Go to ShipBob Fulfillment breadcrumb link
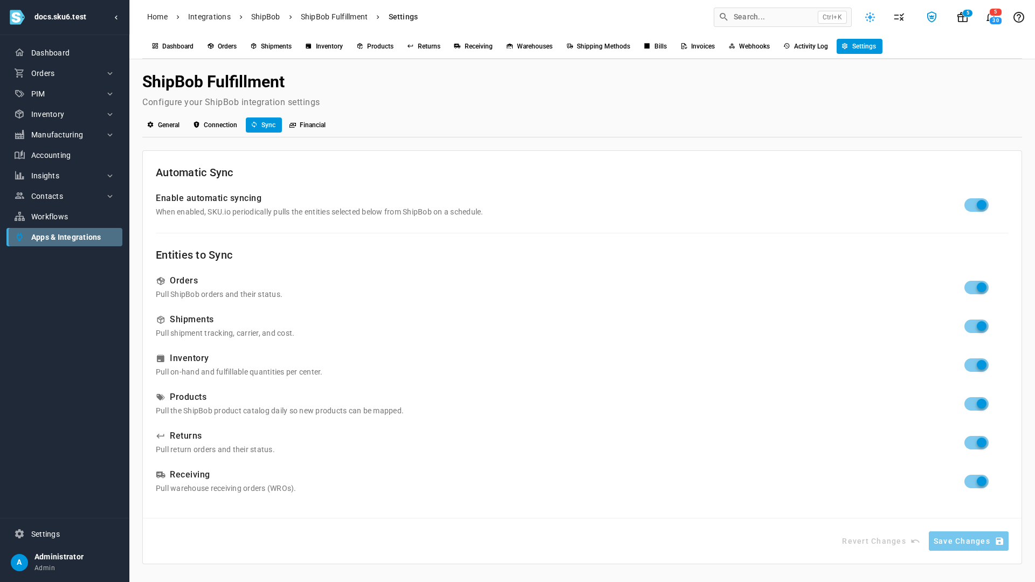Screen dimensions: 1035x582 pos(334,17)
